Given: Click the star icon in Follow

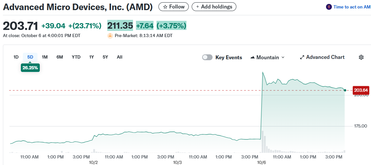Looking at the screenshot, I should pos(165,7).
